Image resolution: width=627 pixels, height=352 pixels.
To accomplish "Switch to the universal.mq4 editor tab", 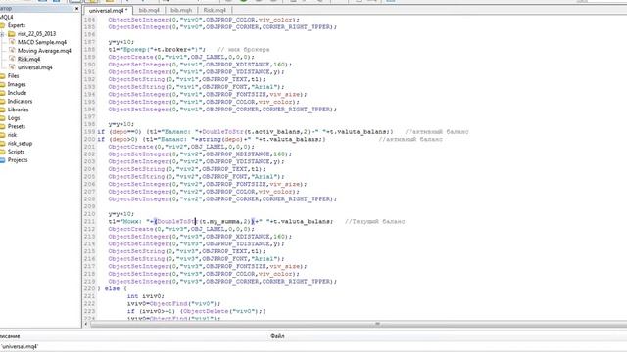I will coord(108,10).
